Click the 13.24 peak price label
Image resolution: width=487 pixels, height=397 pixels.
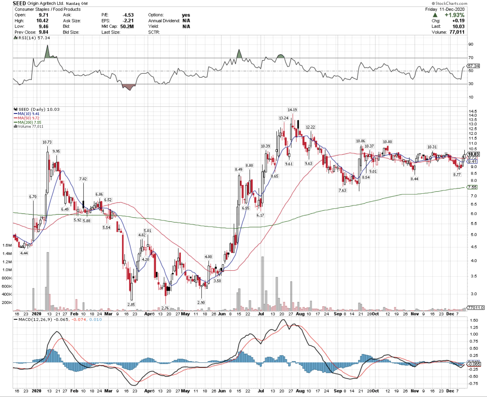pos(284,118)
